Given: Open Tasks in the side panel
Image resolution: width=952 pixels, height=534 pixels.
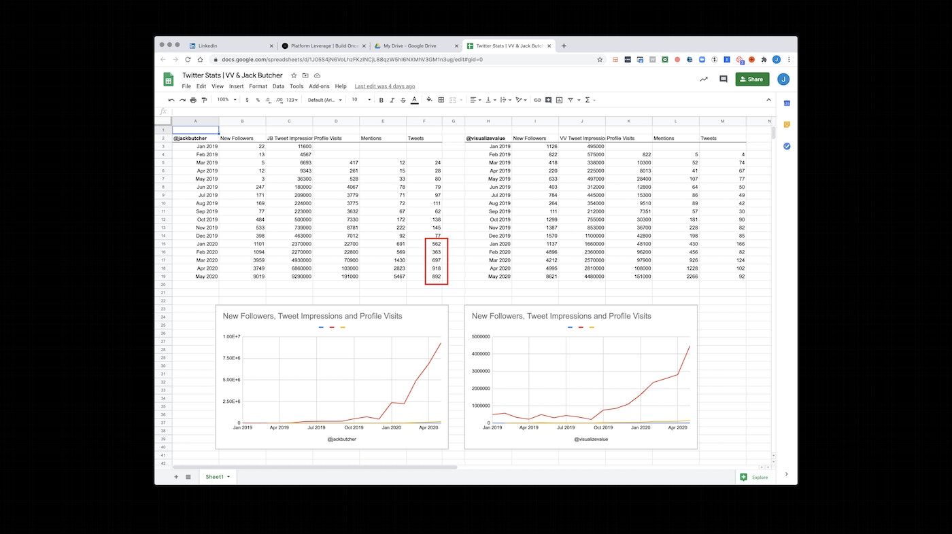Looking at the screenshot, I should (787, 146).
